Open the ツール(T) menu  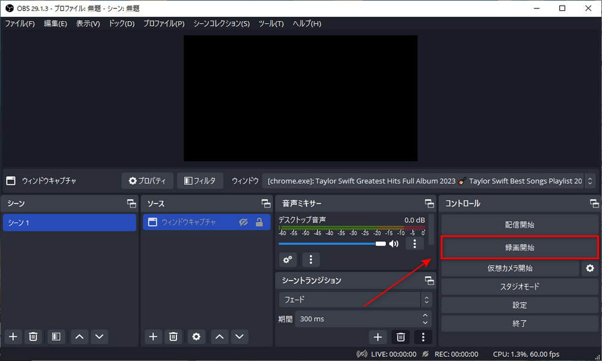(x=271, y=23)
